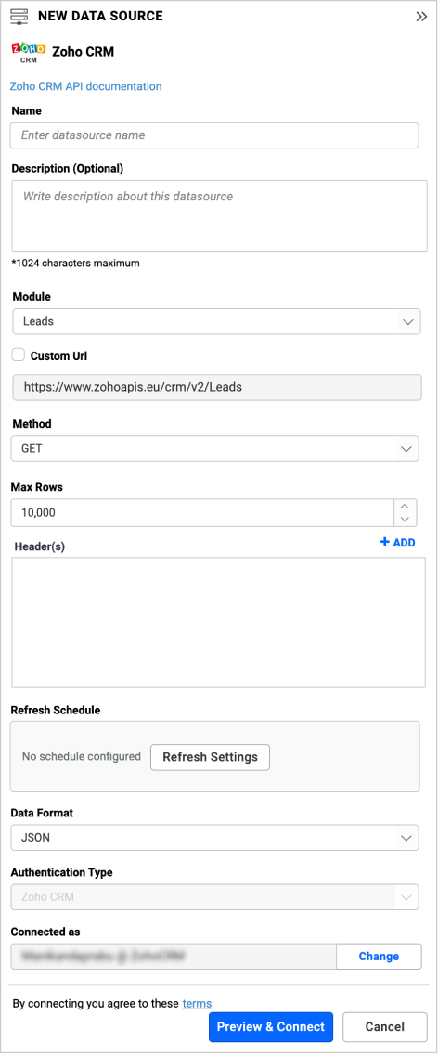This screenshot has height=1054, width=438.
Task: Change the connected account
Action: (x=379, y=956)
